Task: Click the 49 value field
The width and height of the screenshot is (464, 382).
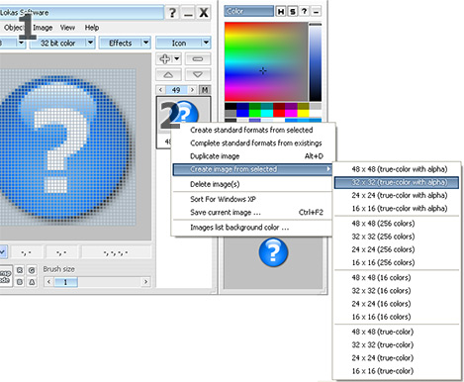Action: 176,90
